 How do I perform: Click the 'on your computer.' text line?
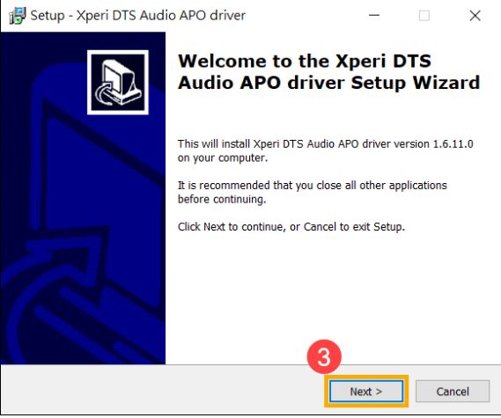pyautogui.click(x=223, y=158)
